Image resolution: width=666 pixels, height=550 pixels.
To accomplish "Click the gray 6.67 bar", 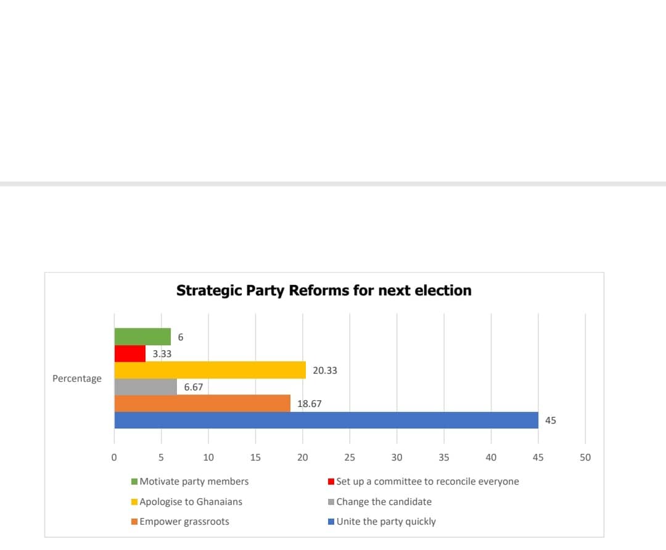I will coord(146,387).
